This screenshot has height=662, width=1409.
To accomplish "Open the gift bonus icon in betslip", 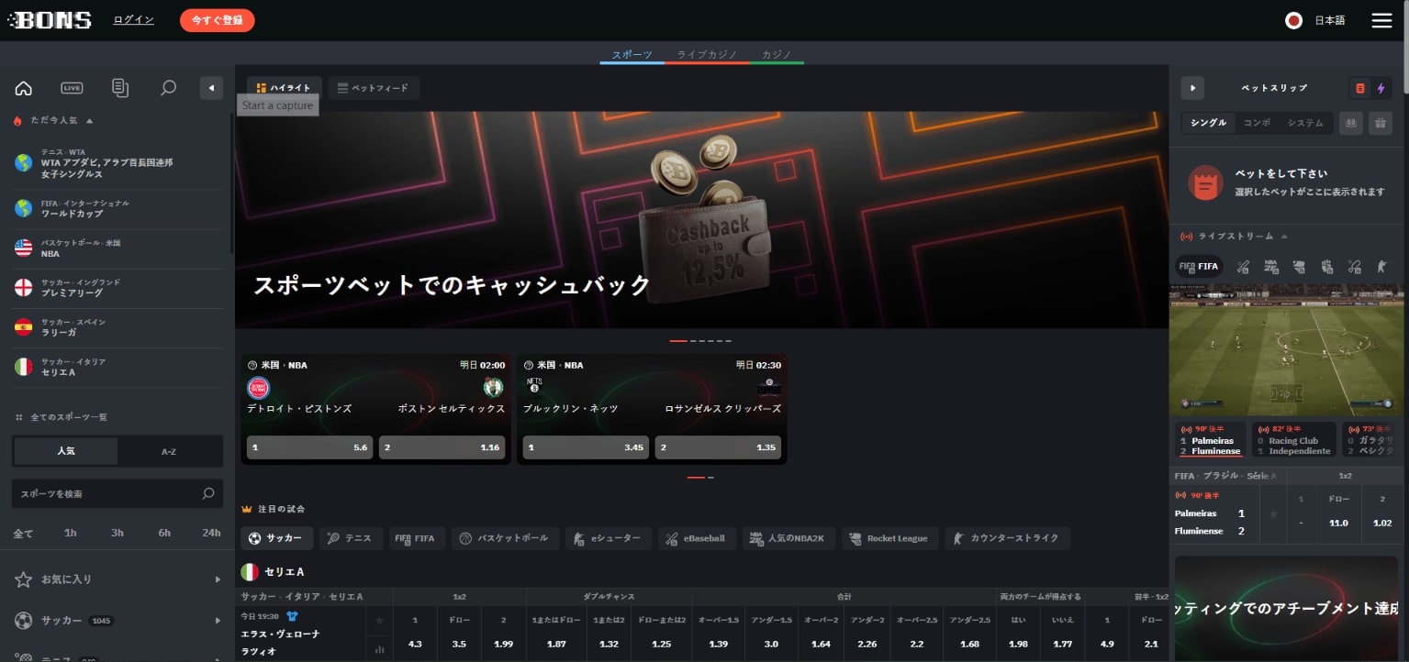I will (x=1380, y=123).
